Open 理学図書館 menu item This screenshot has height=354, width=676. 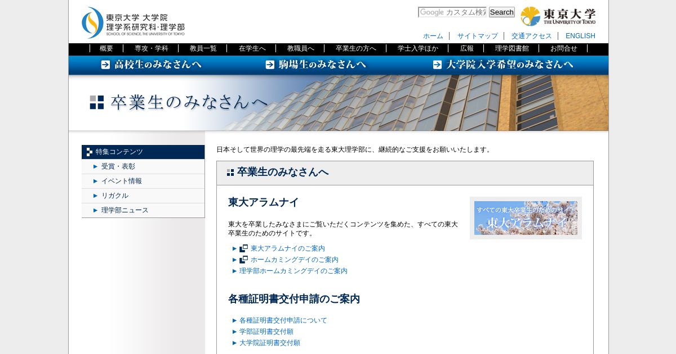tap(512, 48)
